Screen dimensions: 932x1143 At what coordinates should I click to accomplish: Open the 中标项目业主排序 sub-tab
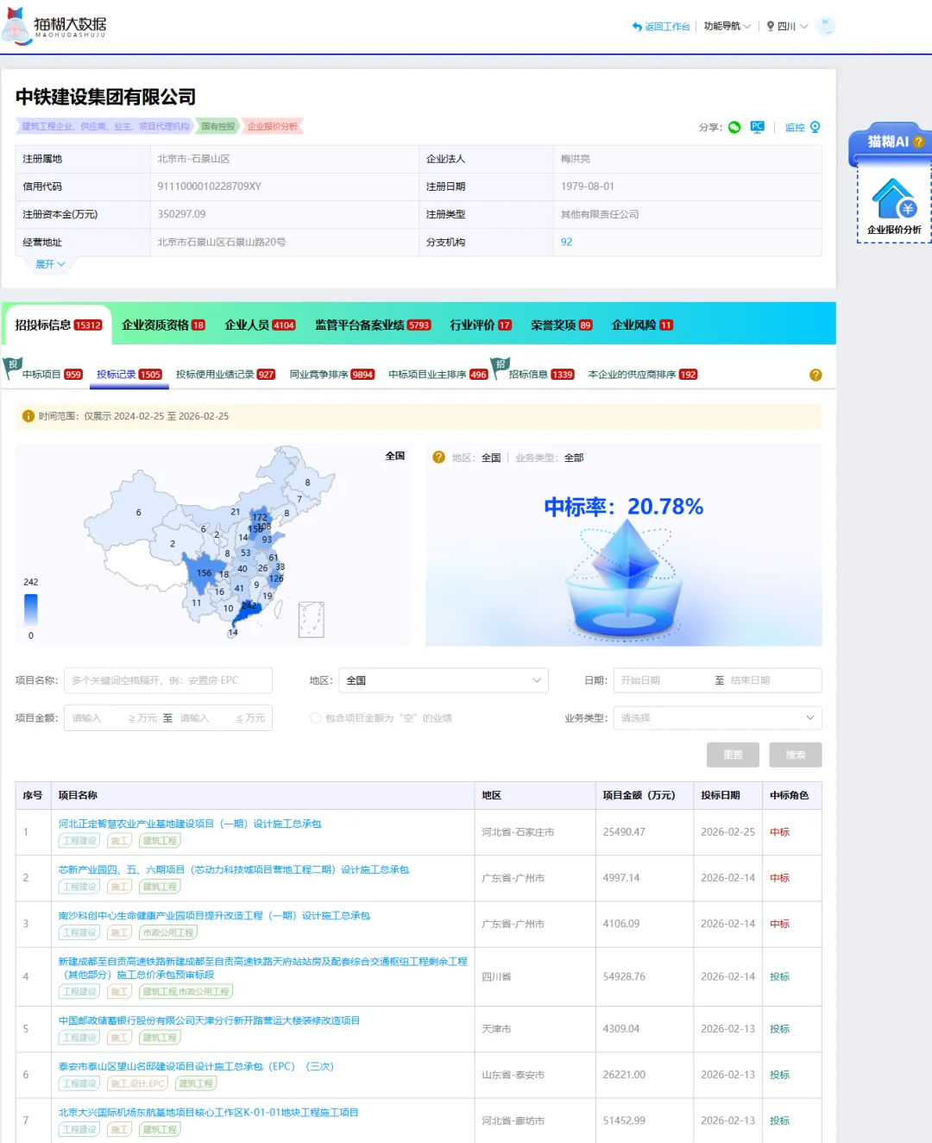tap(438, 375)
